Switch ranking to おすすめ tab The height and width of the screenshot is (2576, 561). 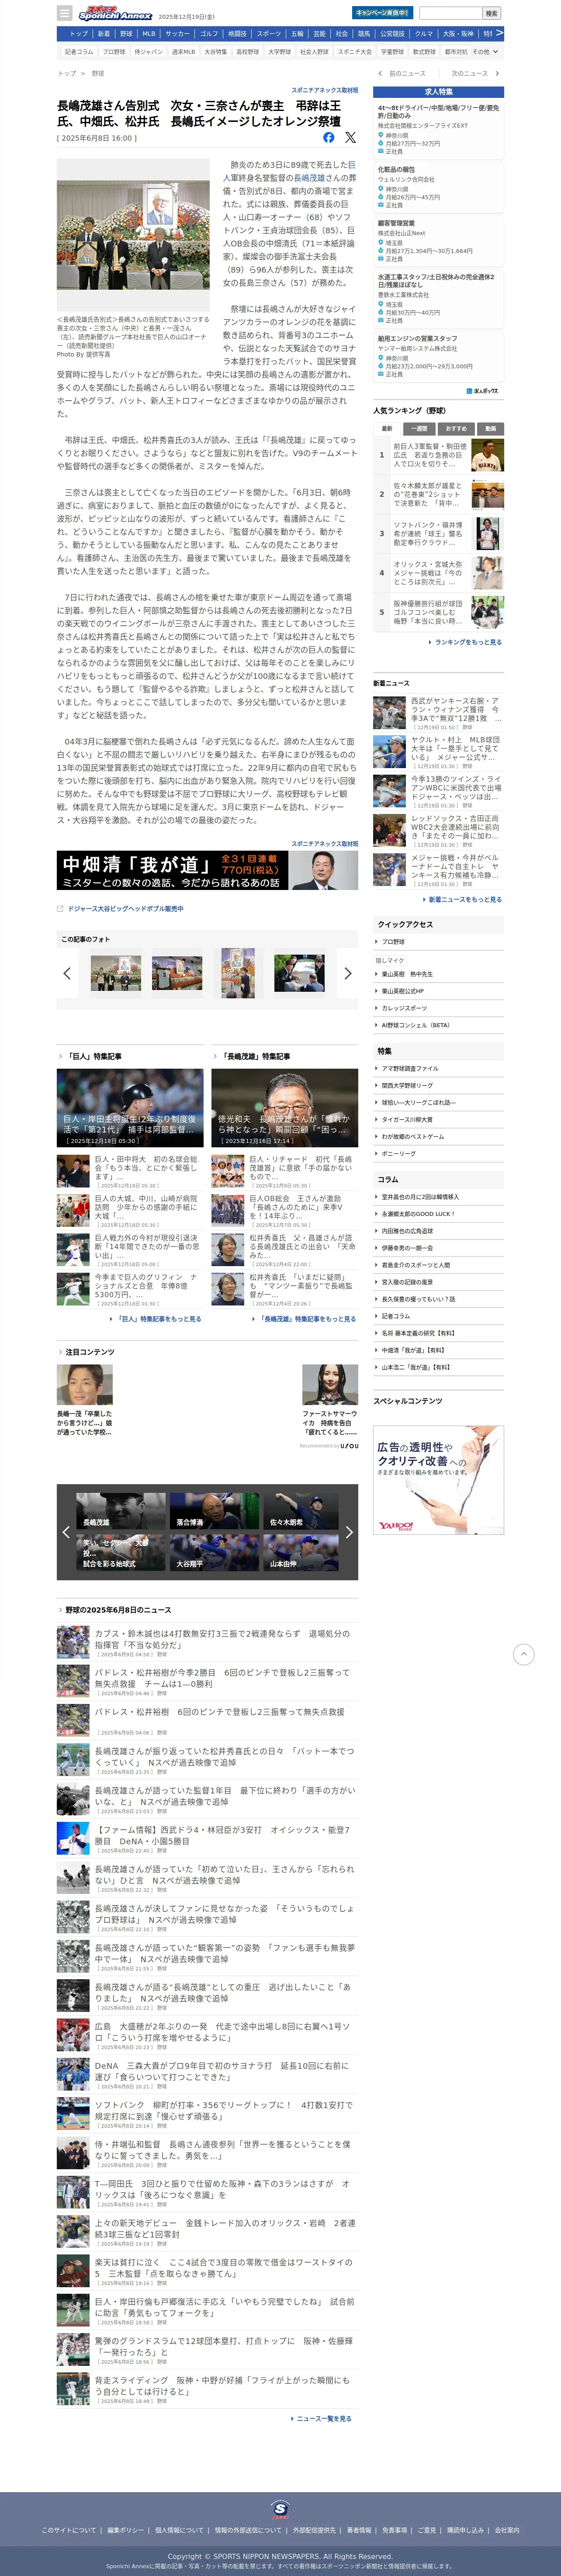pos(456,428)
